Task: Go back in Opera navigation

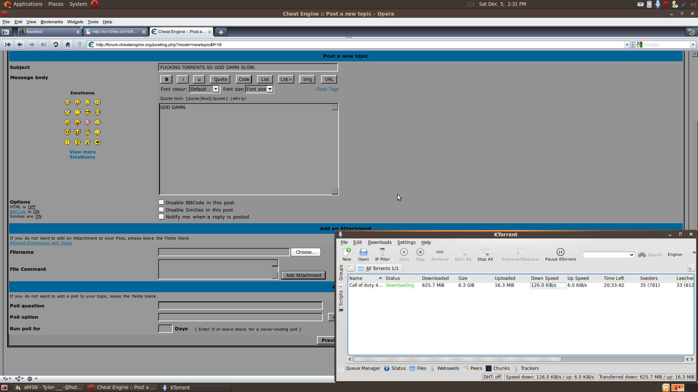Action: pyautogui.click(x=20, y=45)
